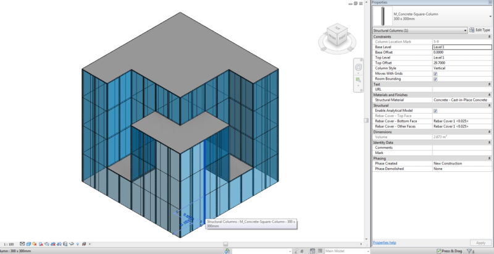
Task: Open the Structural Columns (1) filter dropdown
Action: [420, 30]
